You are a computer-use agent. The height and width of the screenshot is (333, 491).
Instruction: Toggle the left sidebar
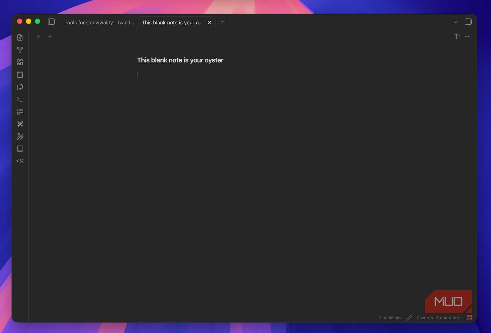tap(51, 22)
